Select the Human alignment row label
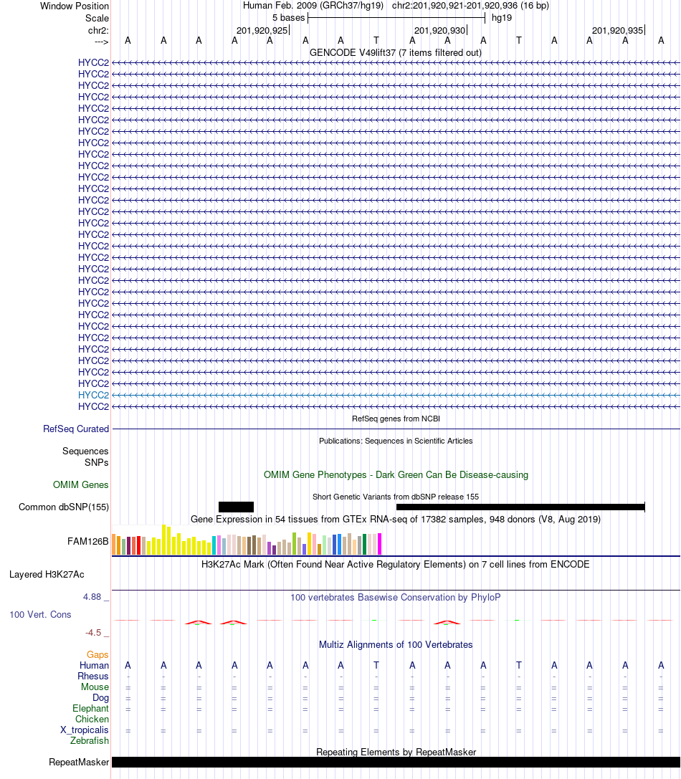 (94, 666)
